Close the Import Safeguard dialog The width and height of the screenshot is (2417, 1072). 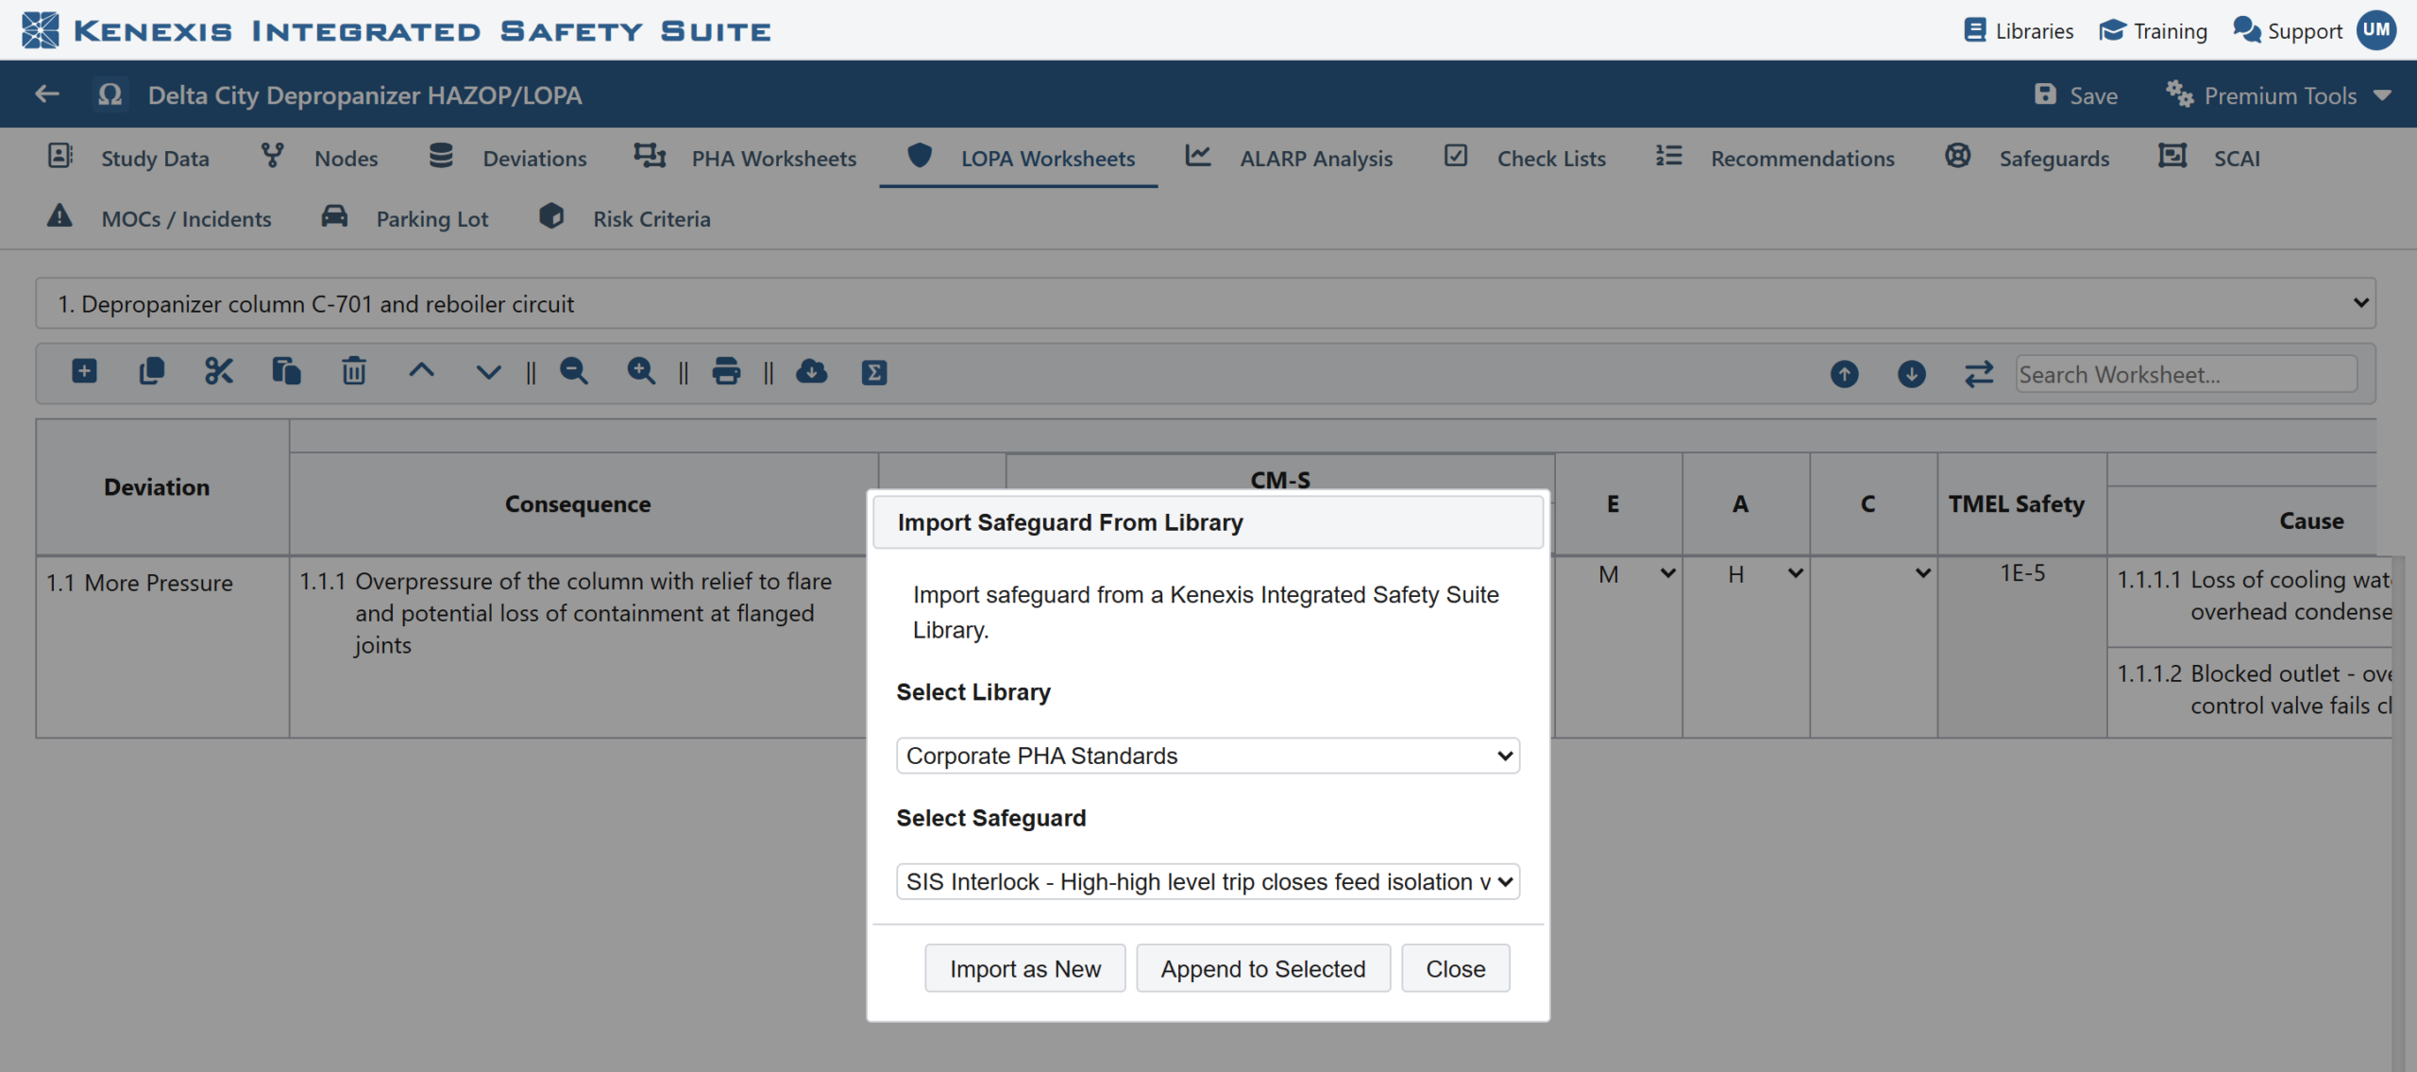(x=1456, y=969)
